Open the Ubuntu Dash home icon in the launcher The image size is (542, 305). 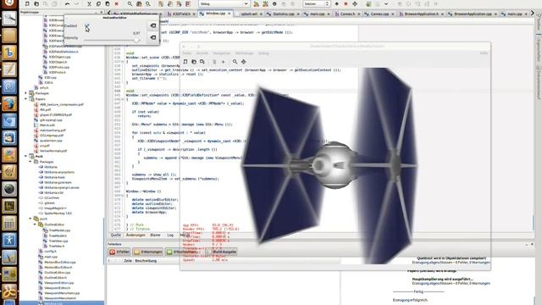(9, 3)
